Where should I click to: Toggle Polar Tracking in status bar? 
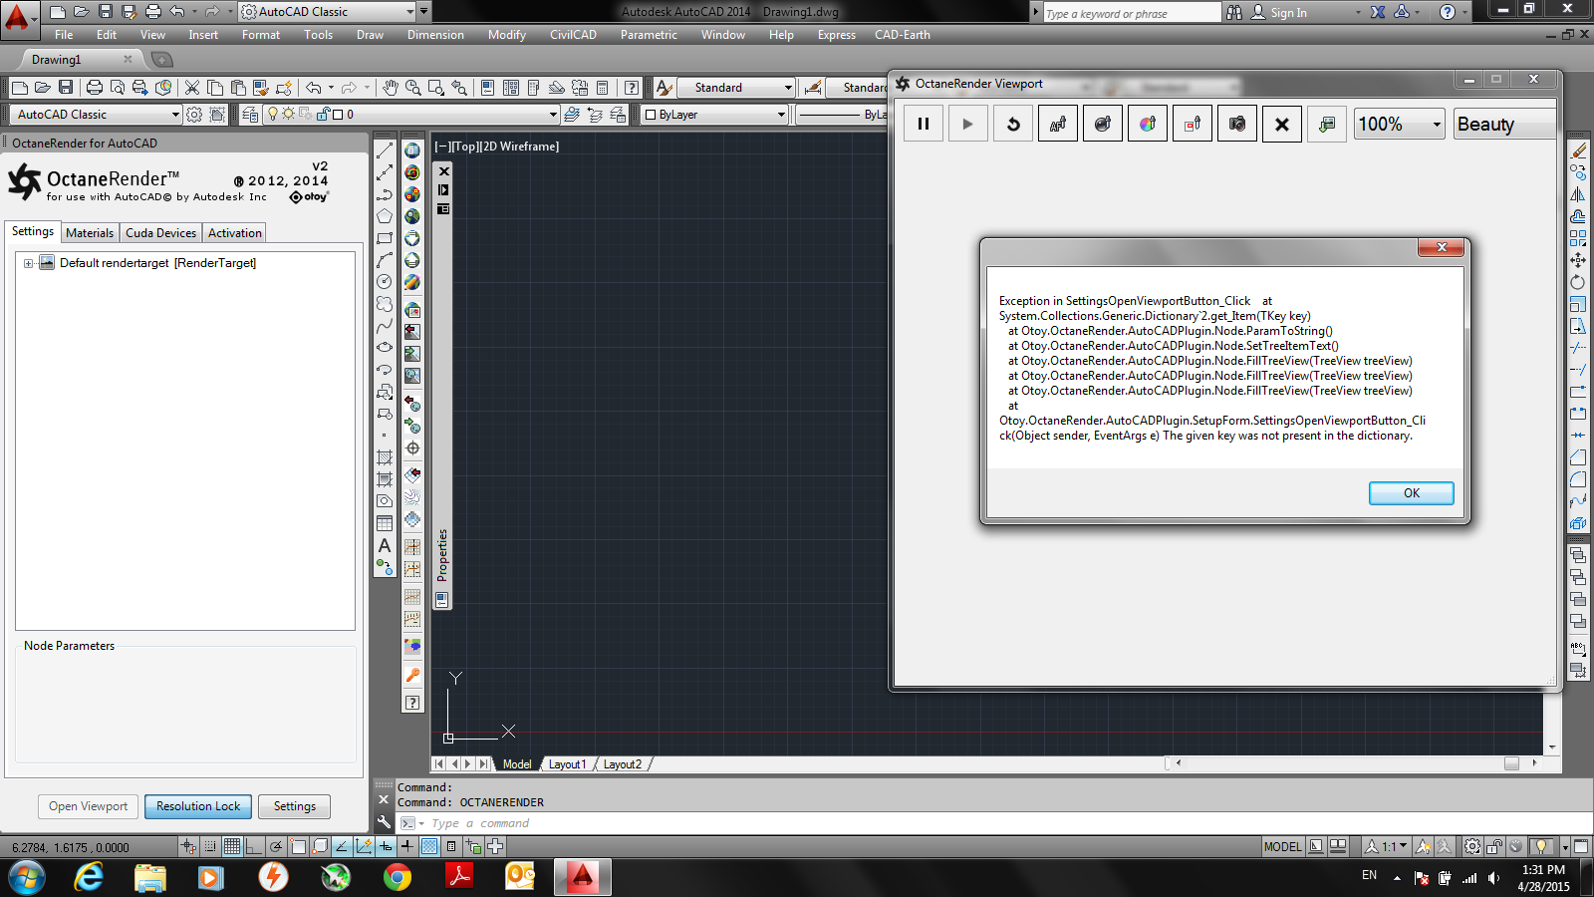click(276, 846)
